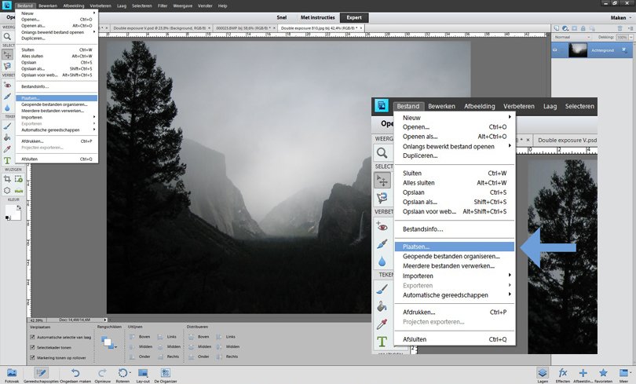Click the Achtergrond layer thumbnail
636x384 pixels.
578,50
